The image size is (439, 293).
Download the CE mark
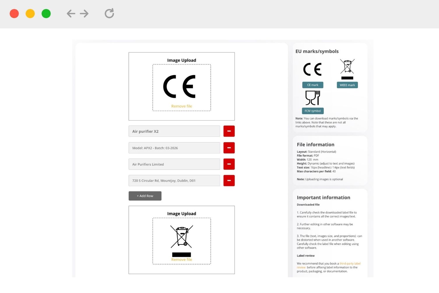pyautogui.click(x=312, y=85)
